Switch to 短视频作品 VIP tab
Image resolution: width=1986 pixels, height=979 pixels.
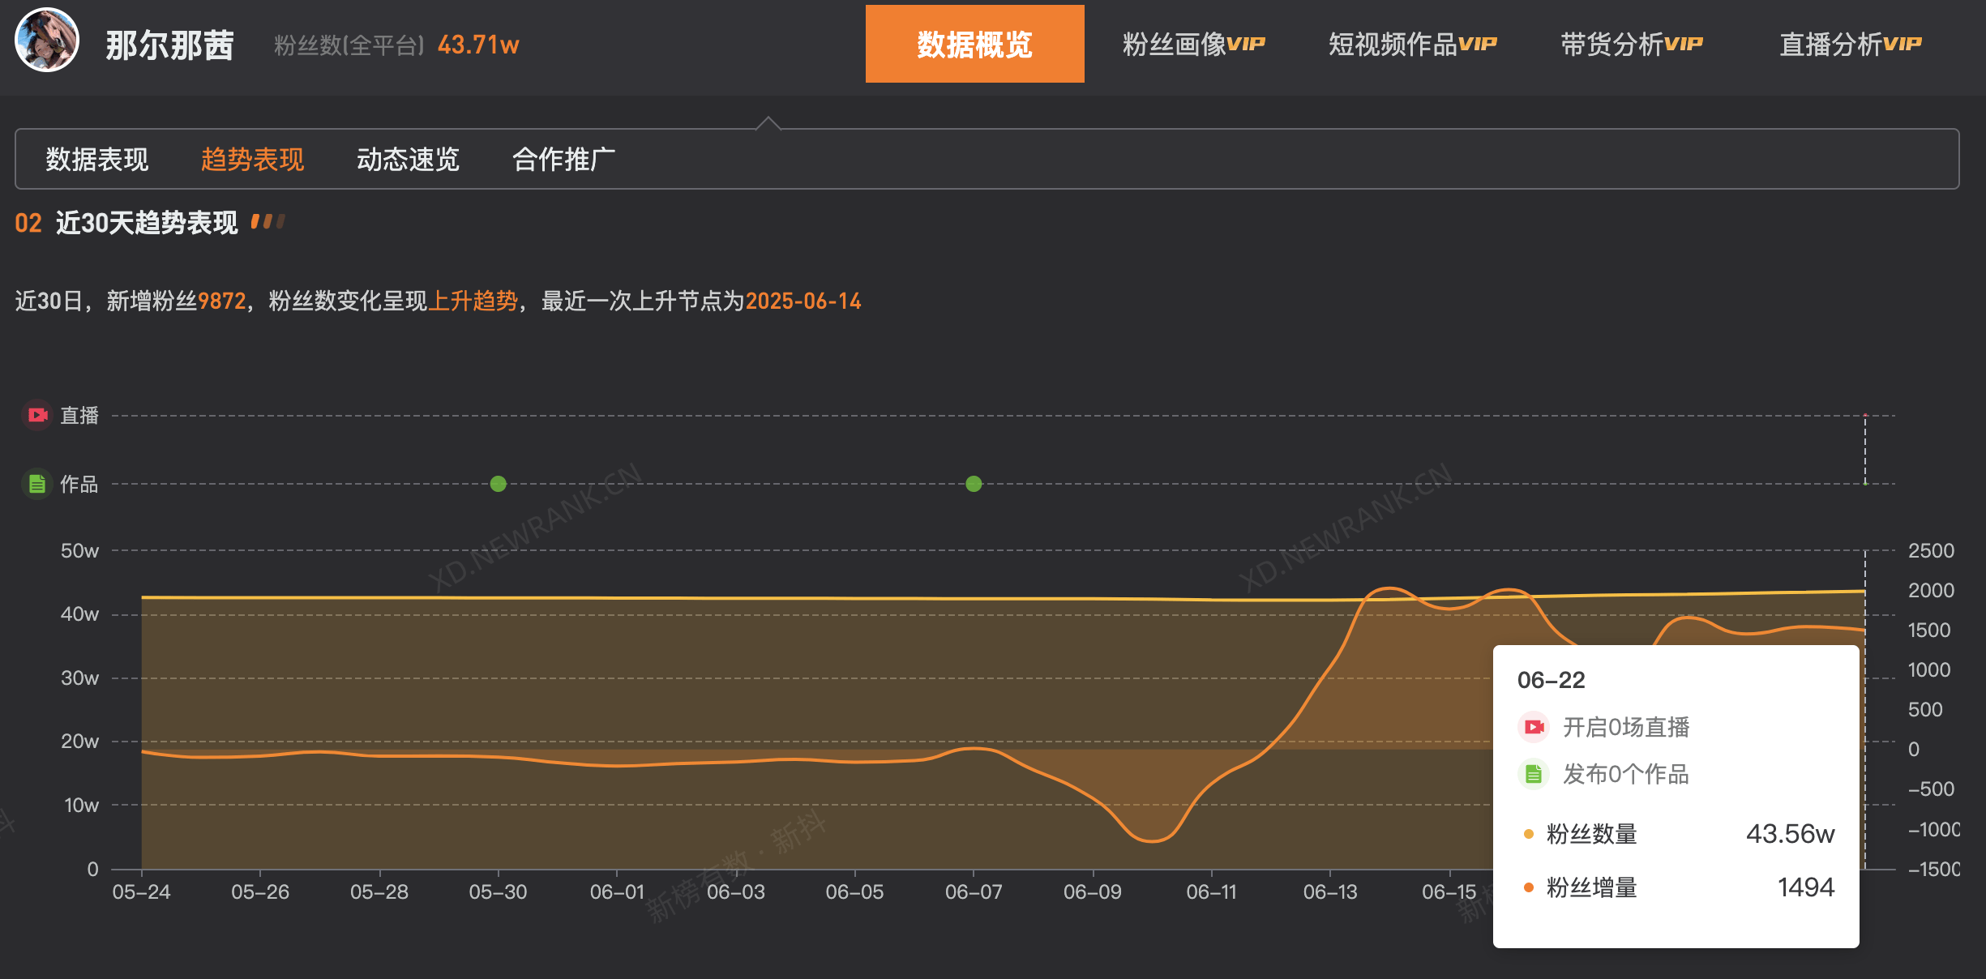tap(1412, 44)
